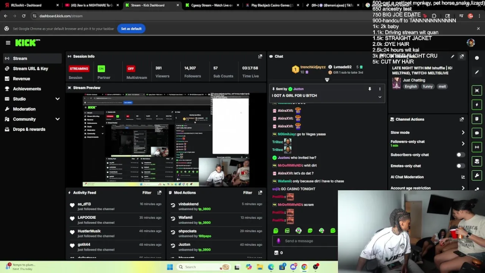Open Followers-only chat settings arrow
This screenshot has width=485, height=273.
463,144
